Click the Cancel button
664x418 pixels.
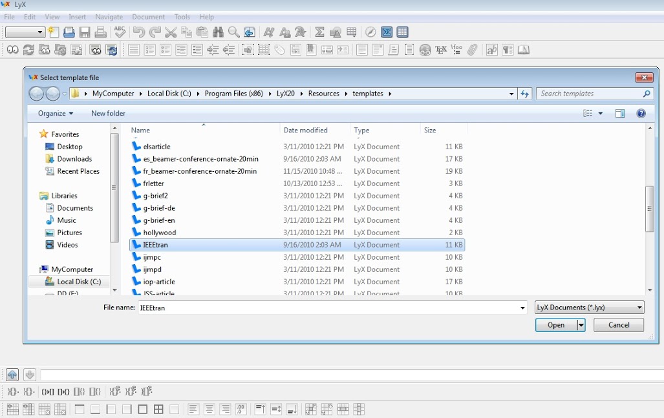(x=619, y=325)
